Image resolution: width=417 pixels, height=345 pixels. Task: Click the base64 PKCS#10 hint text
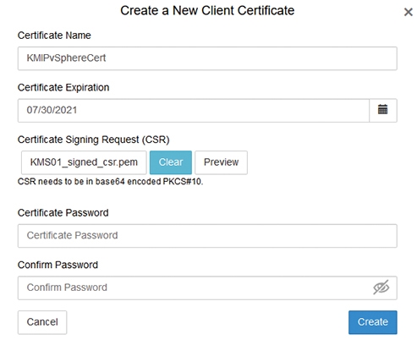[x=110, y=182]
